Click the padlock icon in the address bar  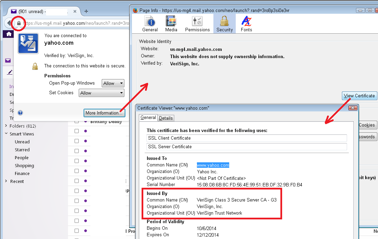point(19,23)
